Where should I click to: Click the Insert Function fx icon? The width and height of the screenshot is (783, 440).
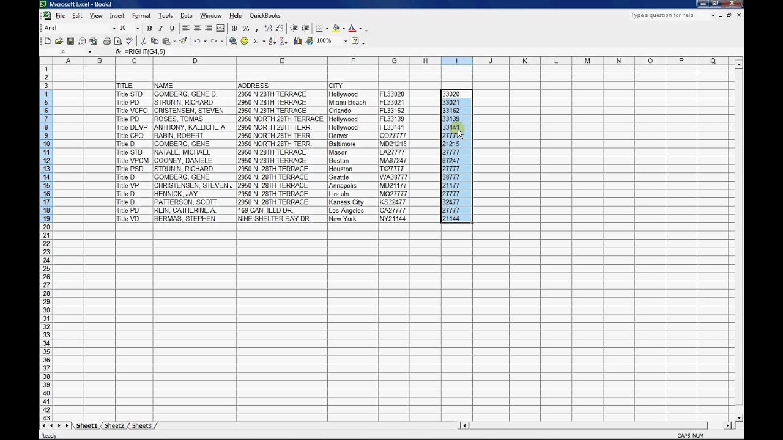coord(118,51)
